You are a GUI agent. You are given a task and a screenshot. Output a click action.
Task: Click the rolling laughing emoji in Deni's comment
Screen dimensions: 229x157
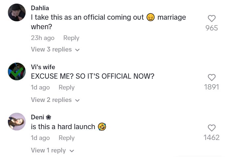[102, 127]
